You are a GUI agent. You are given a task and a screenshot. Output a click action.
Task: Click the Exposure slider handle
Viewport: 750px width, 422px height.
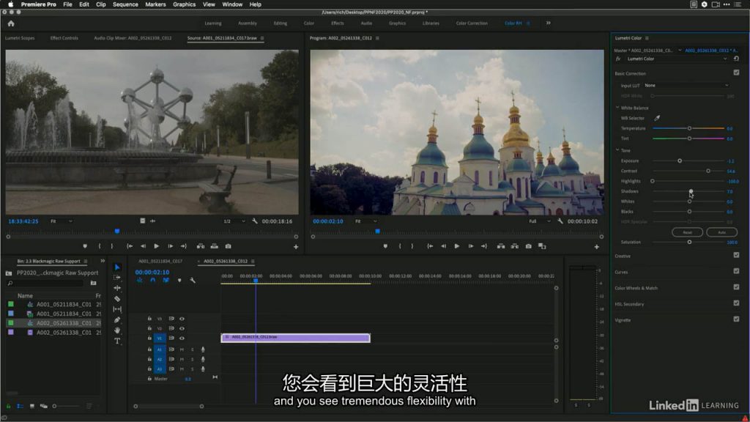(x=680, y=160)
